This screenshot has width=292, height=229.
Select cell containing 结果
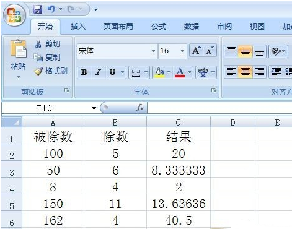pos(179,136)
